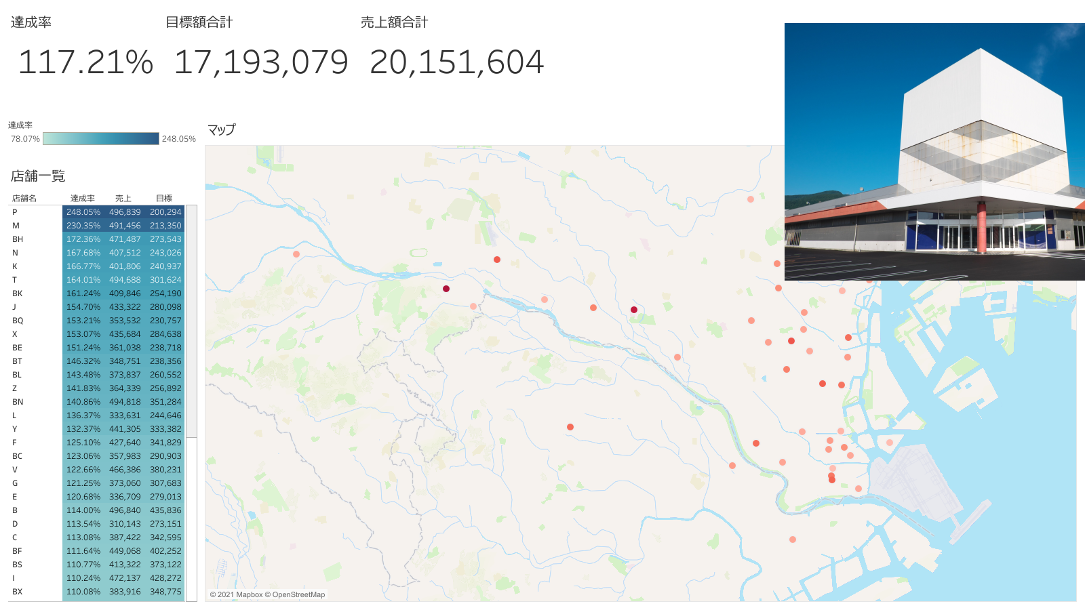
Task: Click the leftmost store marker on the map
Action: tap(296, 254)
